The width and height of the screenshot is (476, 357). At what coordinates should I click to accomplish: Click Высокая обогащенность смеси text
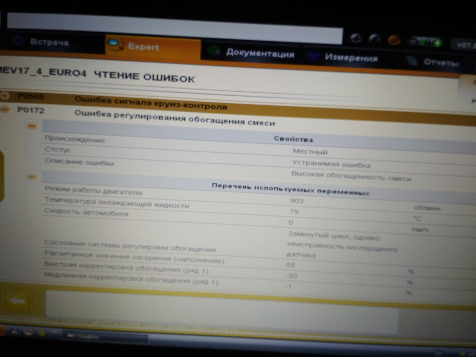pyautogui.click(x=351, y=176)
